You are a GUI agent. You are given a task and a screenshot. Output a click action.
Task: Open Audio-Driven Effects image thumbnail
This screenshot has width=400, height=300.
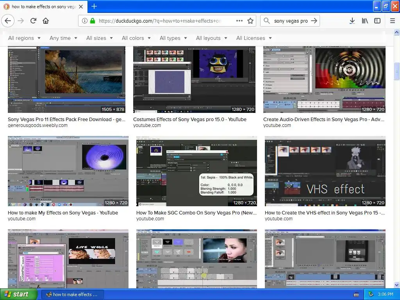tap(324, 79)
